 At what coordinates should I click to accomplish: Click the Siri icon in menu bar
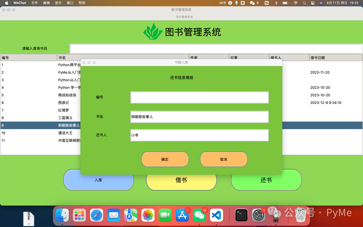coord(321,3)
